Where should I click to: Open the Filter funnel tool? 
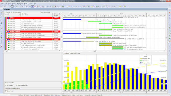72,7
